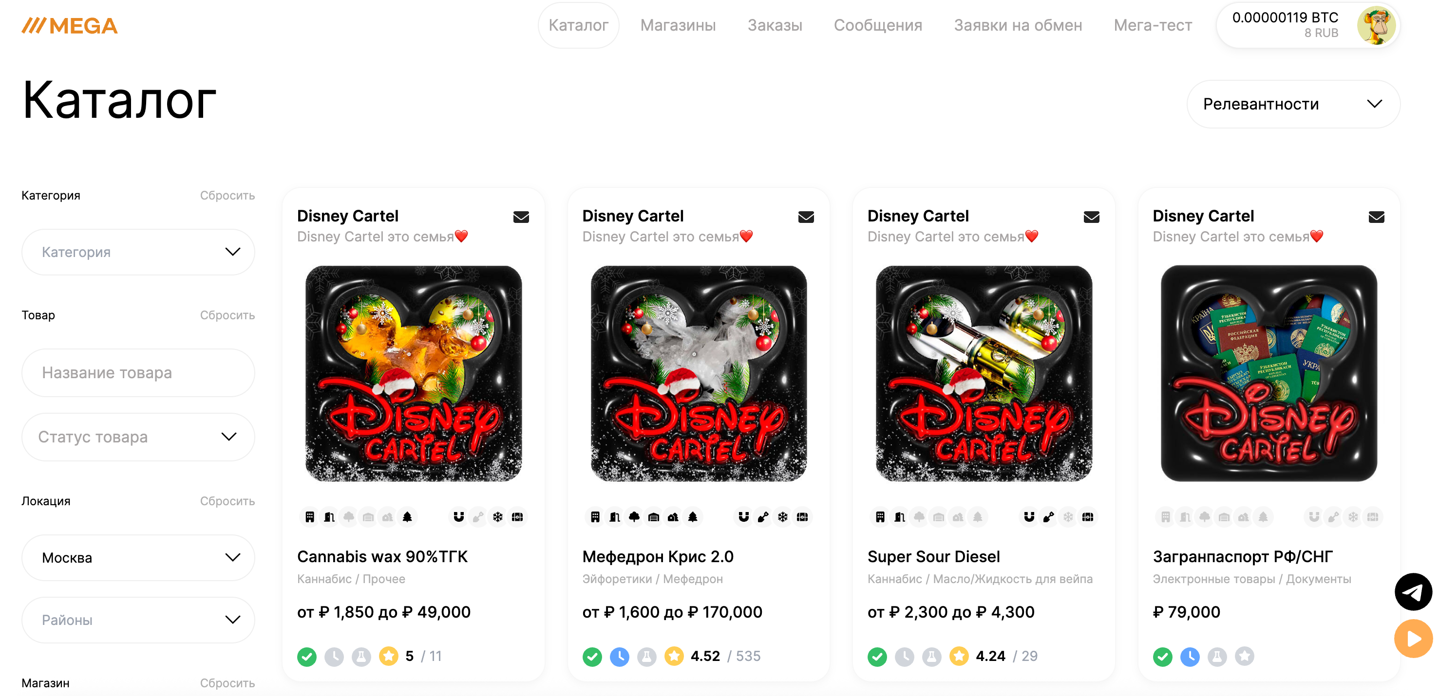Viewport: 1439px width, 696px height.
Task: Expand the Районы dropdown
Action: (x=138, y=620)
